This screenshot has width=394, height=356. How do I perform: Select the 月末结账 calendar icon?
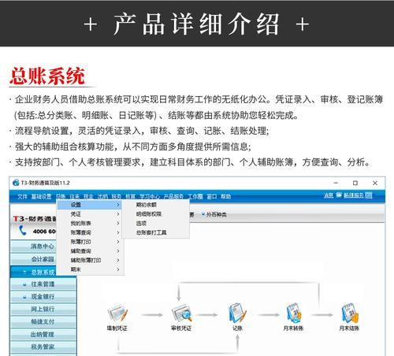point(350,313)
